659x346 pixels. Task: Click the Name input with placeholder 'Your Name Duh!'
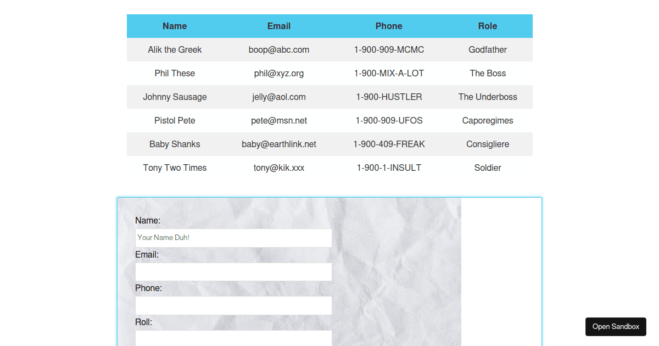click(233, 237)
